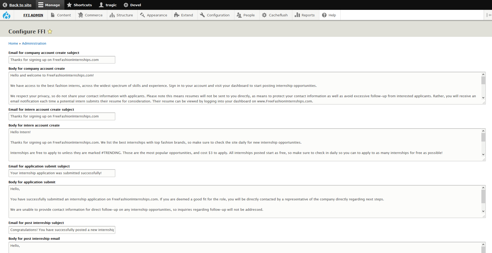Click resize grip of intern body textarea
Viewport: 492px width, 253px height.
(484, 159)
